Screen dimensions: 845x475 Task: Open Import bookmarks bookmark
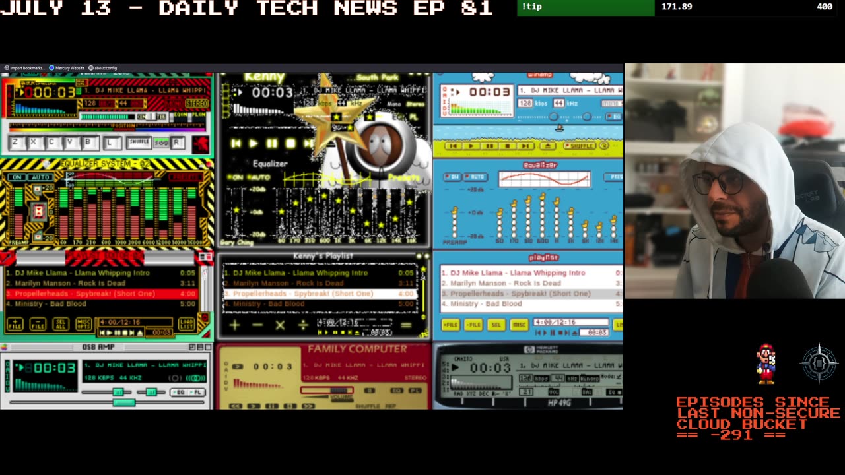tap(24, 68)
